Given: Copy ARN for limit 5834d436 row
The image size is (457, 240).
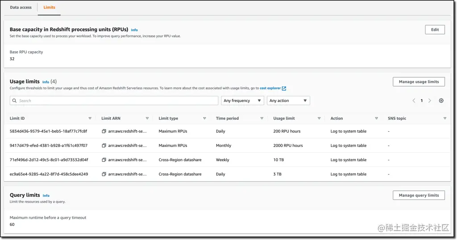Looking at the screenshot, I should pos(104,131).
